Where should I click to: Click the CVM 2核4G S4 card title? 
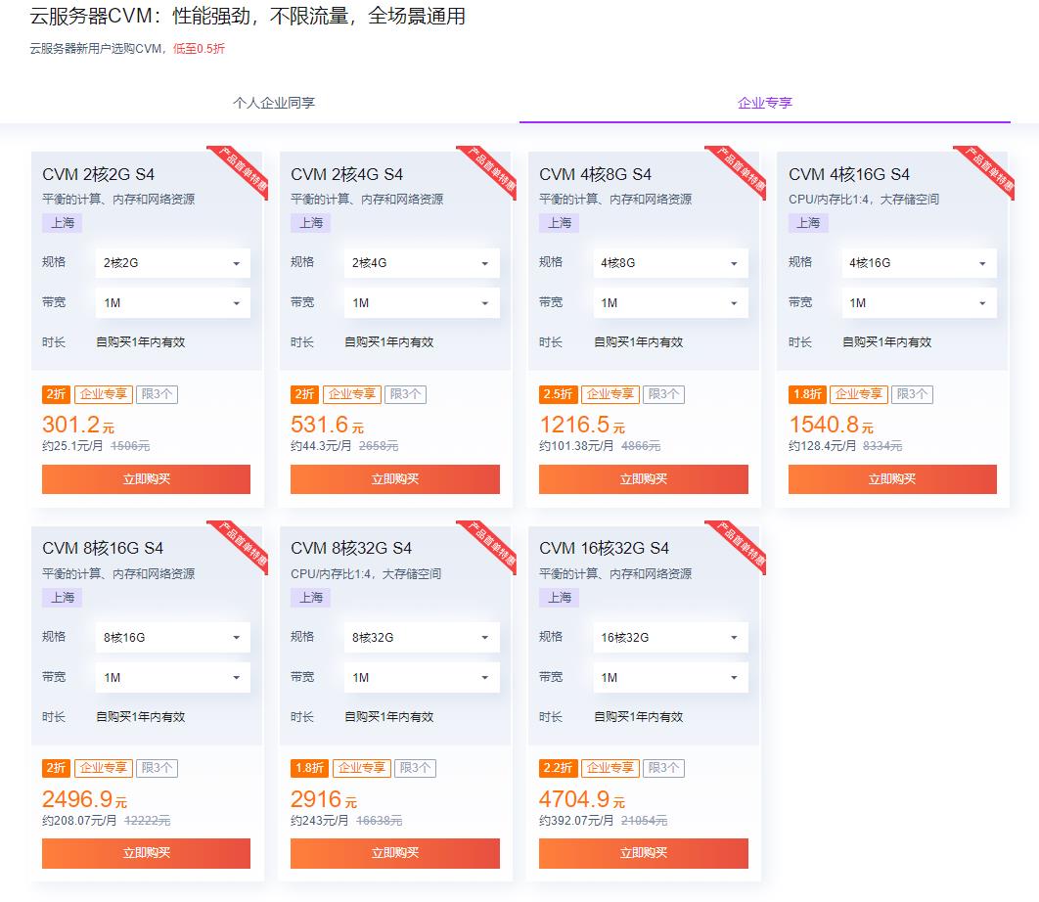346,174
